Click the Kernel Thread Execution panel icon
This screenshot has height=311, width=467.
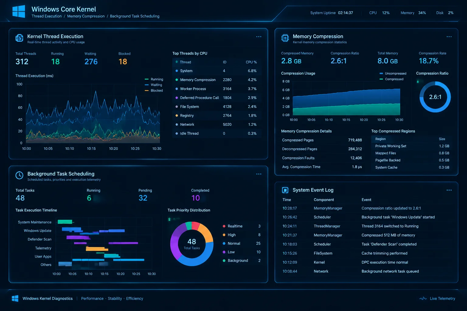(19, 38)
